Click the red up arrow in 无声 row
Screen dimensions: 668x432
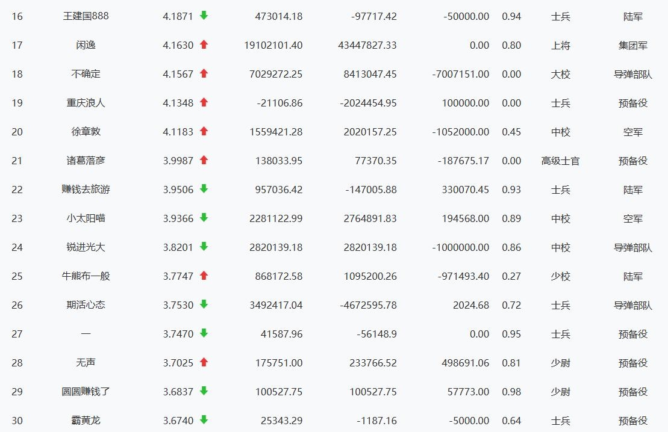(204, 362)
